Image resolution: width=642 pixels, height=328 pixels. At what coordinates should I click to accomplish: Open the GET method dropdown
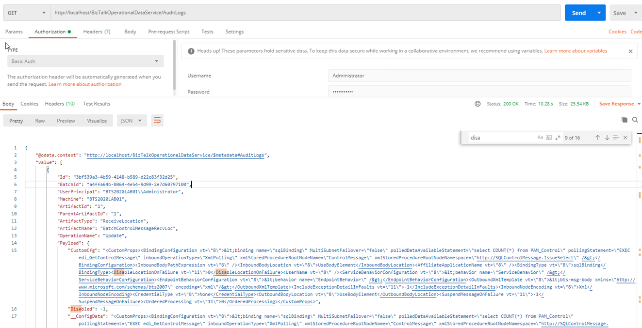click(27, 13)
